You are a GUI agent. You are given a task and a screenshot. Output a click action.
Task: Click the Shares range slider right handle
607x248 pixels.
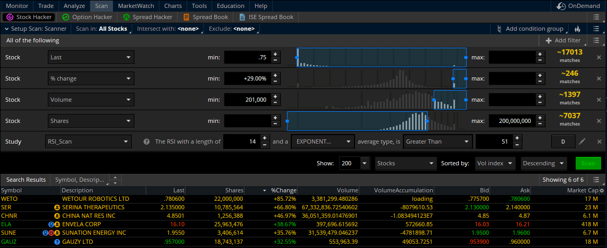(x=427, y=121)
